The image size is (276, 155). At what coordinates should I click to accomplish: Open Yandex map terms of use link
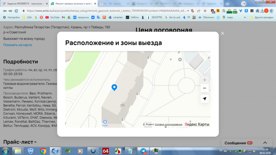[169, 124]
